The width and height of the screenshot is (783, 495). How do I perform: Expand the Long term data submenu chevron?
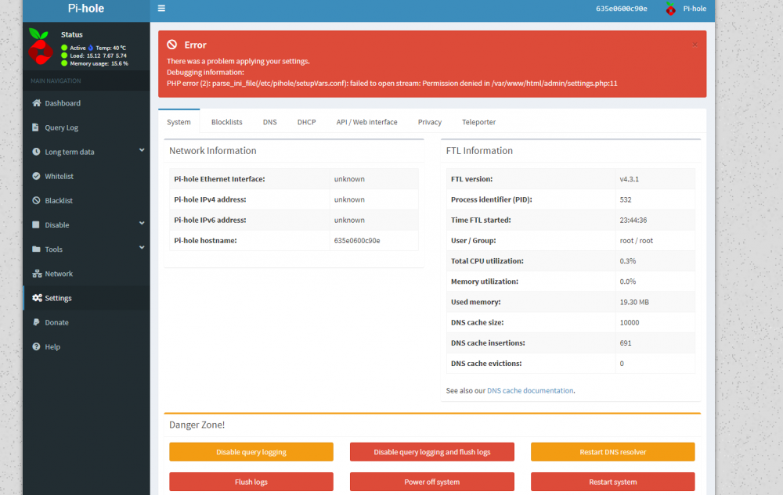pos(142,150)
